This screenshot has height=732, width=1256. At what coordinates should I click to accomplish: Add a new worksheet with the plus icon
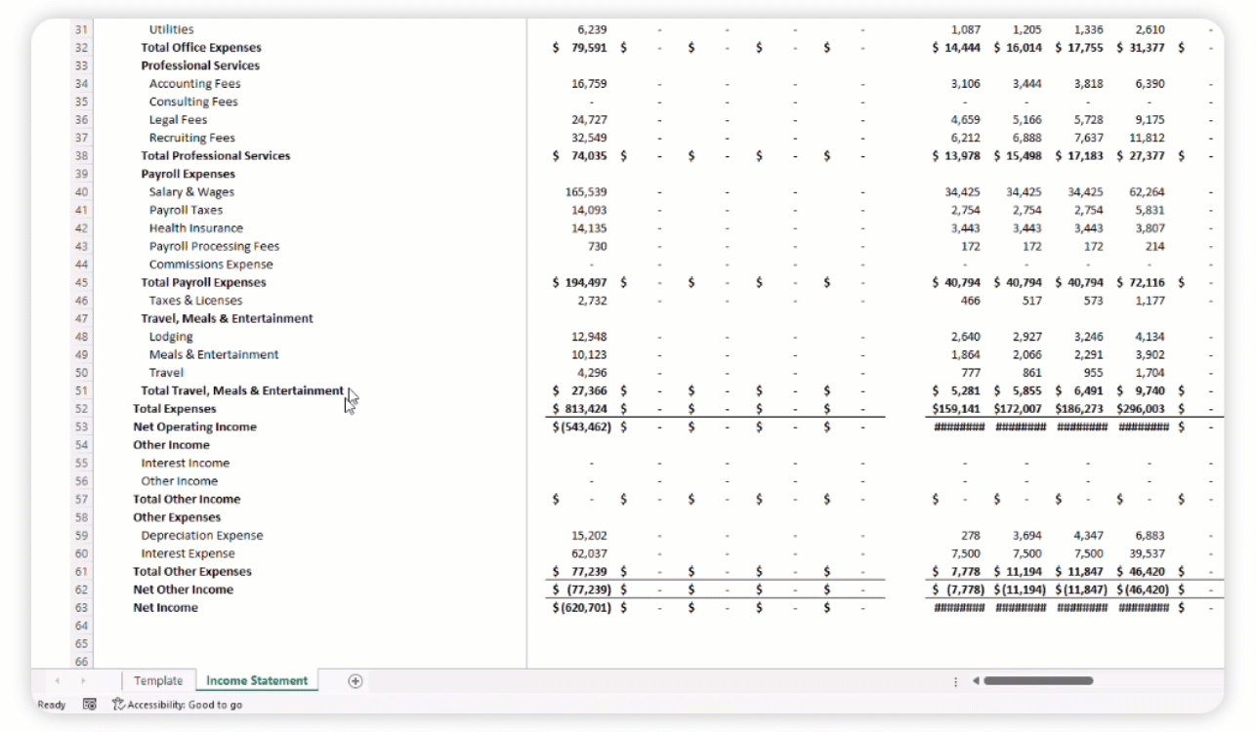point(356,681)
